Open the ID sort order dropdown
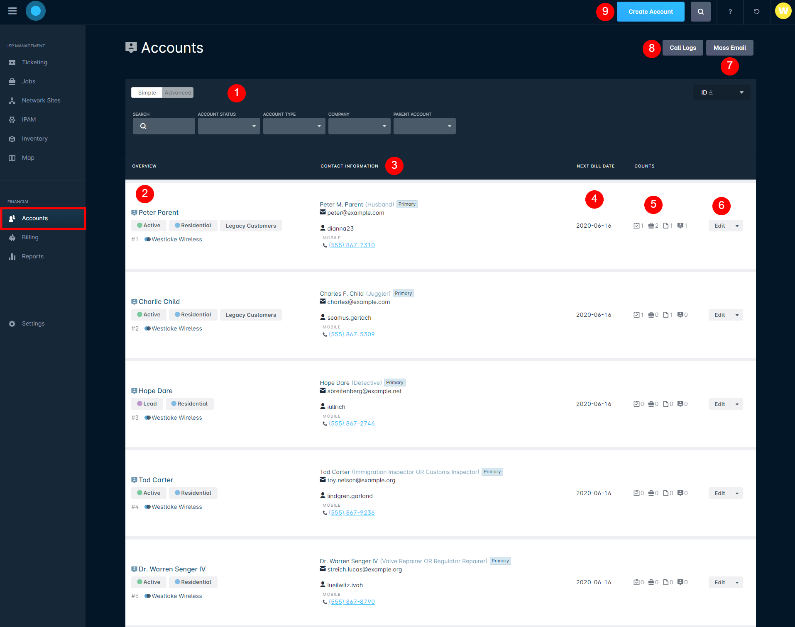The width and height of the screenshot is (795, 627). pos(722,92)
